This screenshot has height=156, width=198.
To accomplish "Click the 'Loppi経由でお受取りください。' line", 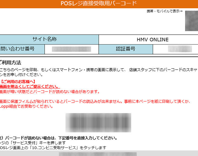I will pos(26,106).
